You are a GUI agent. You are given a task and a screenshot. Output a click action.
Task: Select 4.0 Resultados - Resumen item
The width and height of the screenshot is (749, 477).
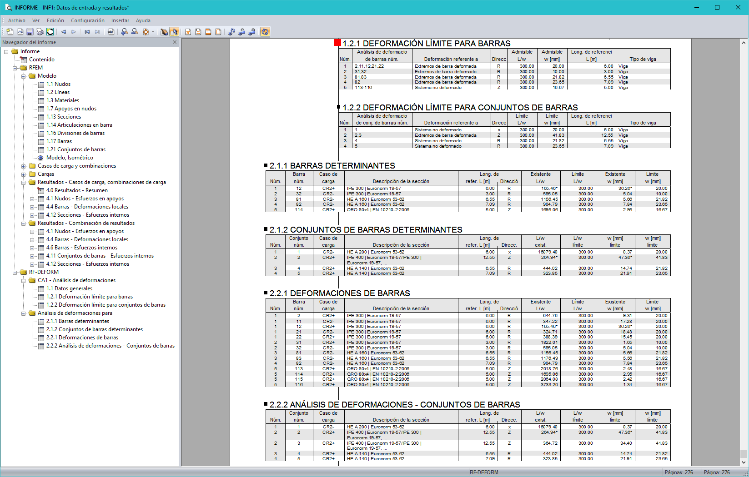[77, 190]
